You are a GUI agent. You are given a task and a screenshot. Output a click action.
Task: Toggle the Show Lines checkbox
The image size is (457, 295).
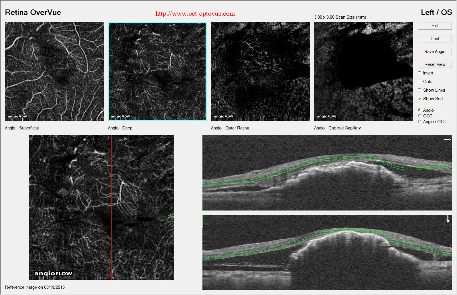pos(419,90)
